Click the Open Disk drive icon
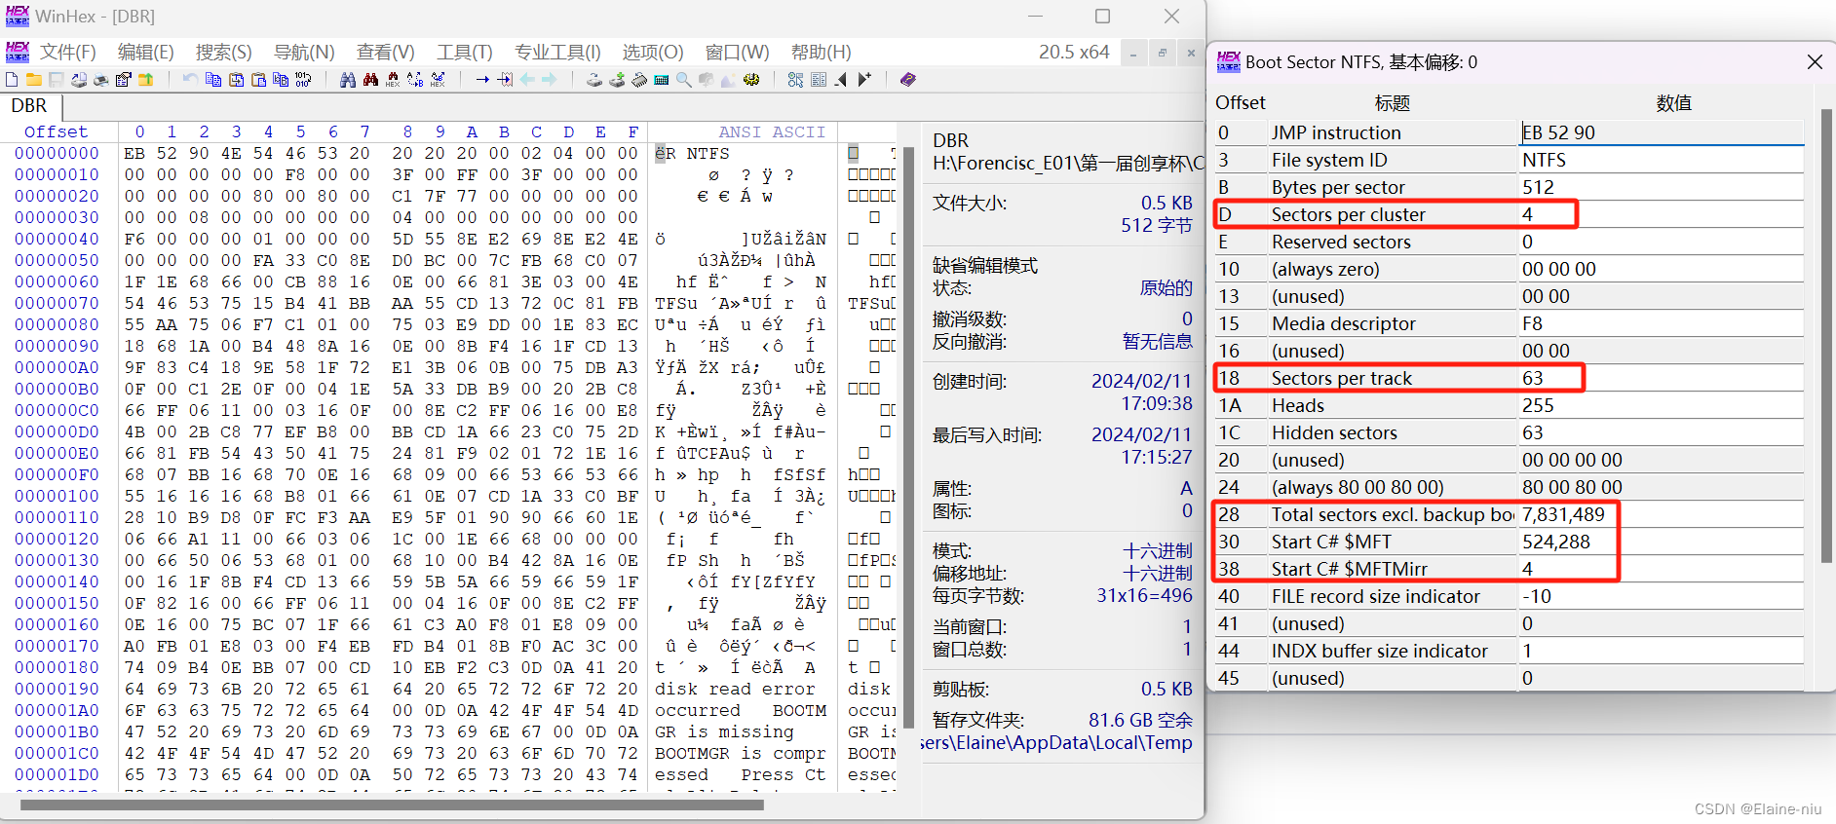The height and width of the screenshot is (824, 1836). pyautogui.click(x=594, y=80)
